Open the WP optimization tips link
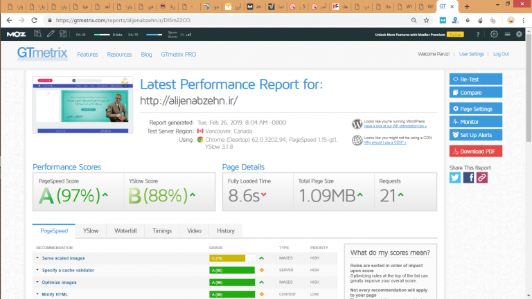Viewport: 532px width, 299px height. 396,126
